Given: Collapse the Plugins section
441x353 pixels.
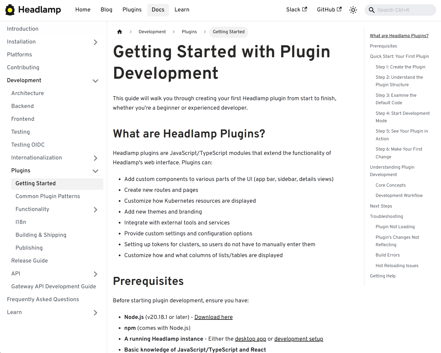Looking at the screenshot, I should (x=96, y=171).
